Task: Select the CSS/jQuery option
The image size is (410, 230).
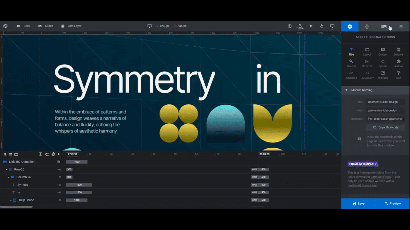Action: click(367, 75)
